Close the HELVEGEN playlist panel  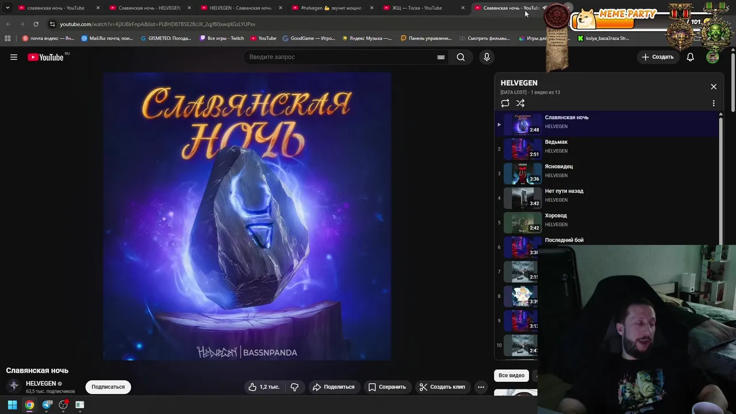click(714, 87)
